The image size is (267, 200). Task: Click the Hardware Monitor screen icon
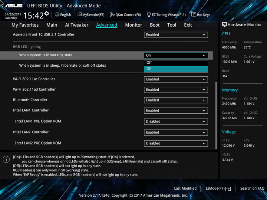point(224,24)
